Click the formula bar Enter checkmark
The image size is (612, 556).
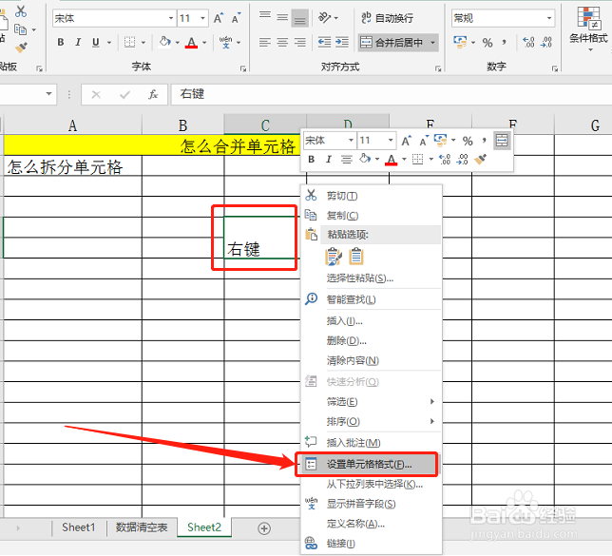[x=124, y=94]
